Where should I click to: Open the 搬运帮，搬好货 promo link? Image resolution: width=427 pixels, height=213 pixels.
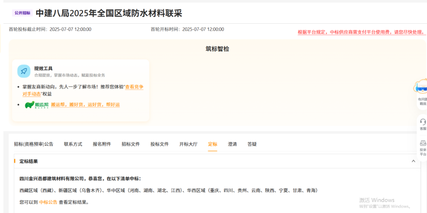click(x=85, y=105)
